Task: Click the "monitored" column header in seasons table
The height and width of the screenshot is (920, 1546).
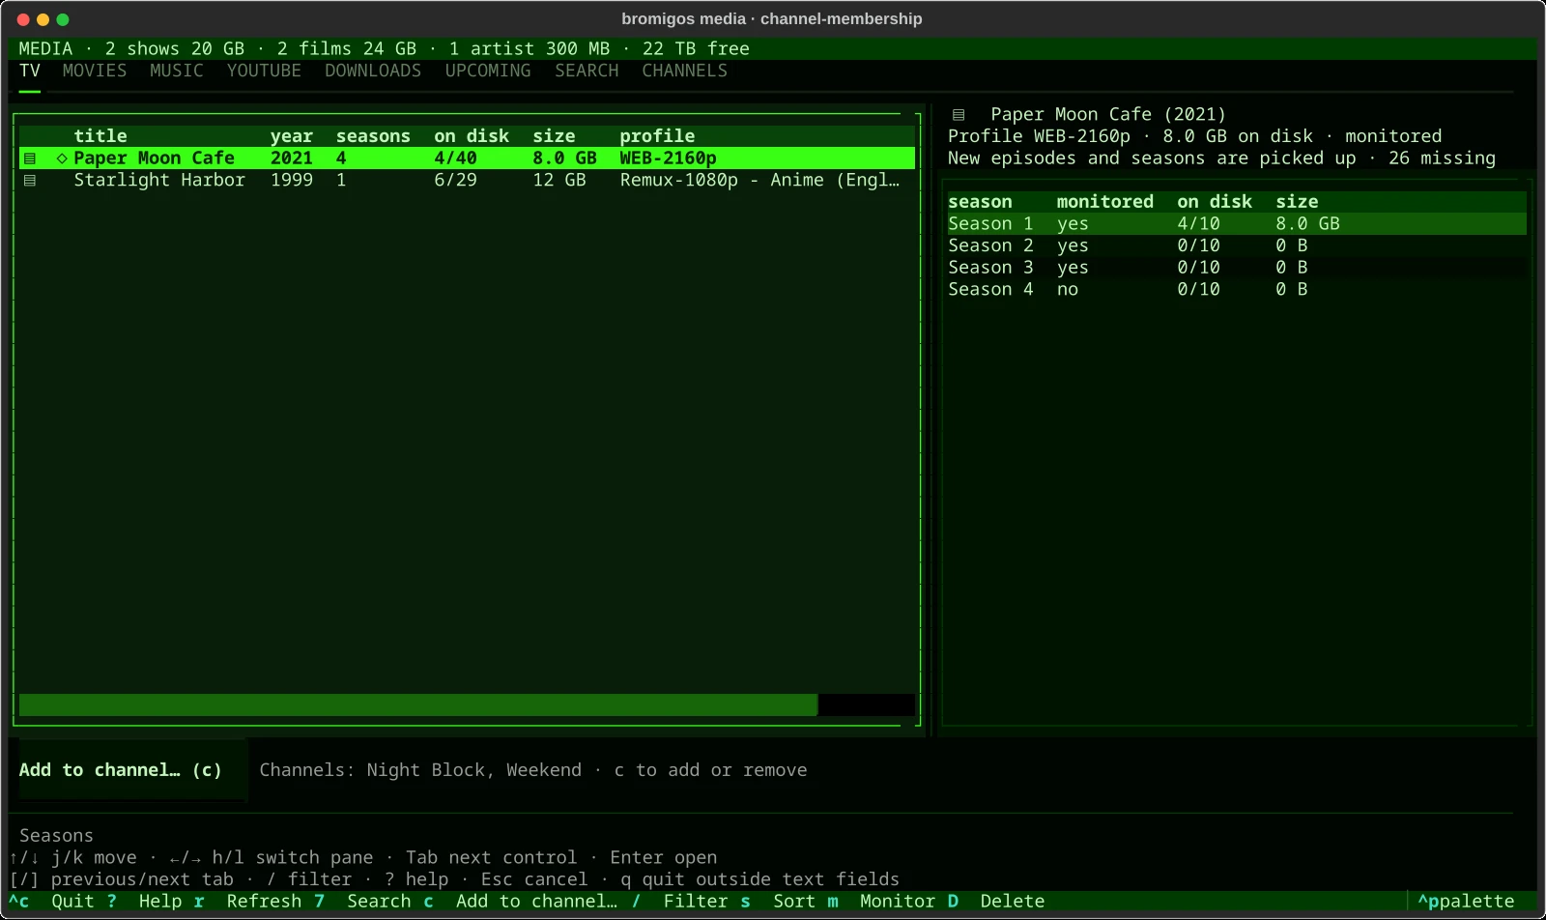Action: (x=1105, y=202)
